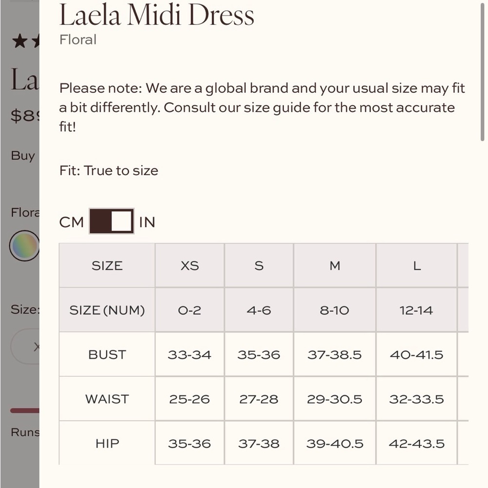Click the HIP row label
Viewport: 488px width, 488px height.
(x=106, y=443)
